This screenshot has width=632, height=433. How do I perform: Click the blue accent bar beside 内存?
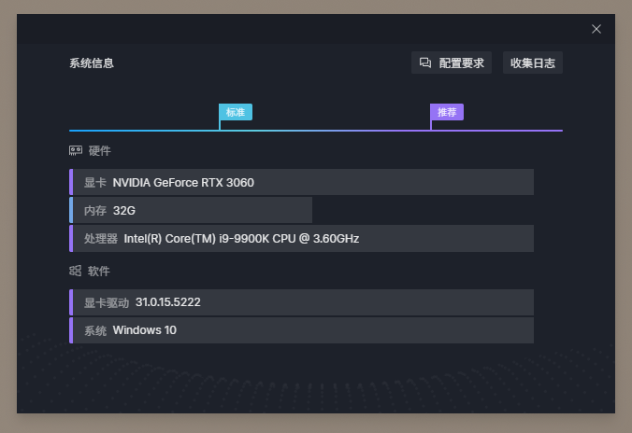click(x=71, y=210)
